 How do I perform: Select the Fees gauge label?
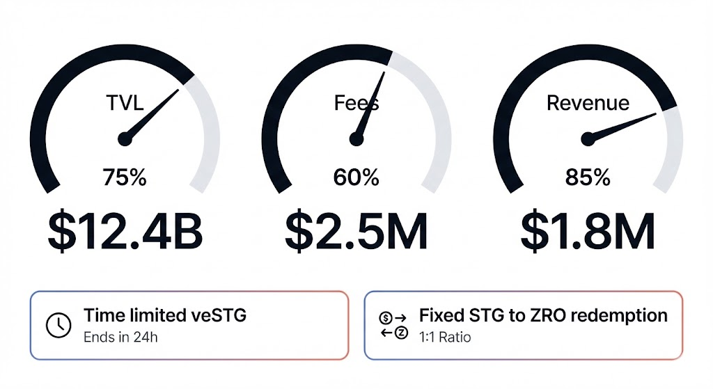[356, 104]
